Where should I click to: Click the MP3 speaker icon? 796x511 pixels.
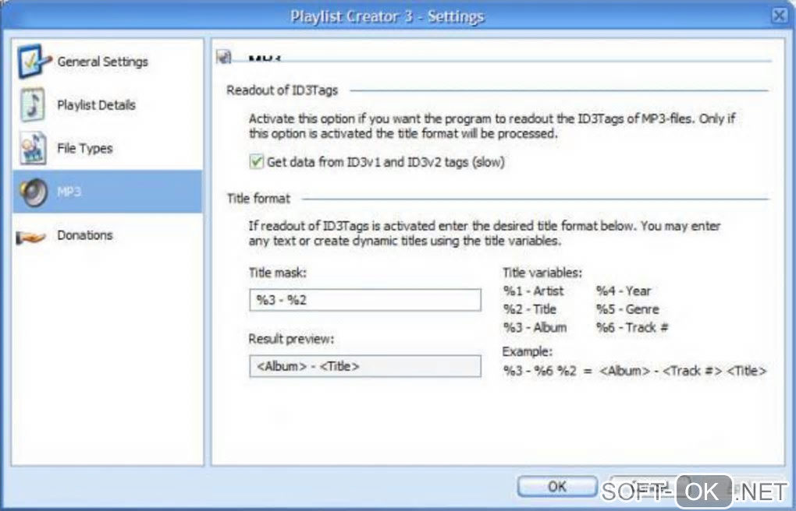click(34, 192)
